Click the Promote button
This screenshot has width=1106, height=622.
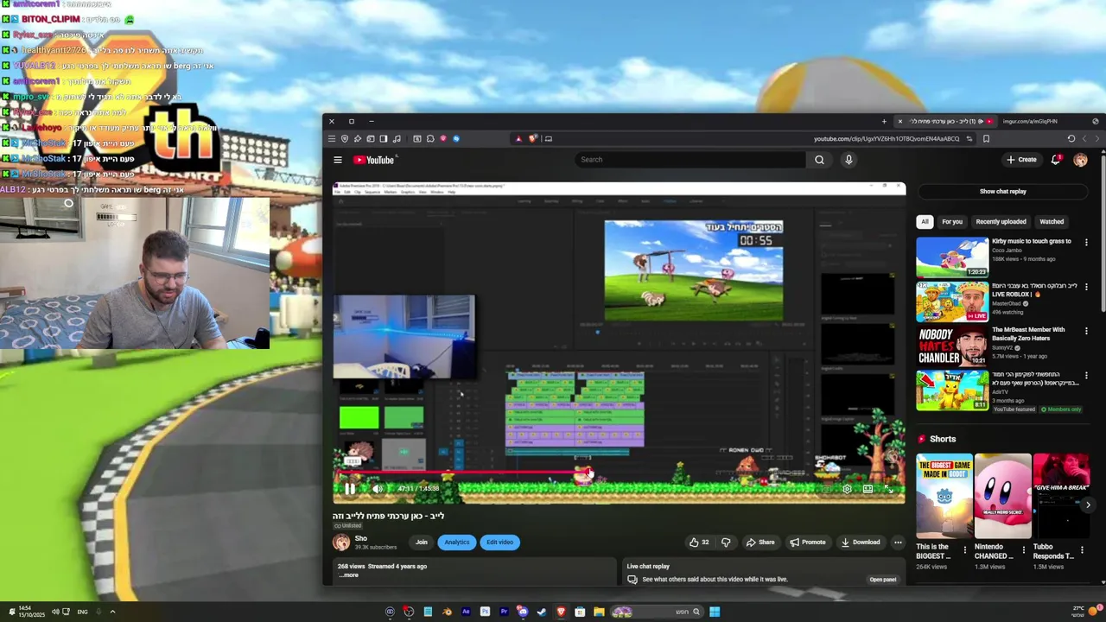(x=807, y=543)
